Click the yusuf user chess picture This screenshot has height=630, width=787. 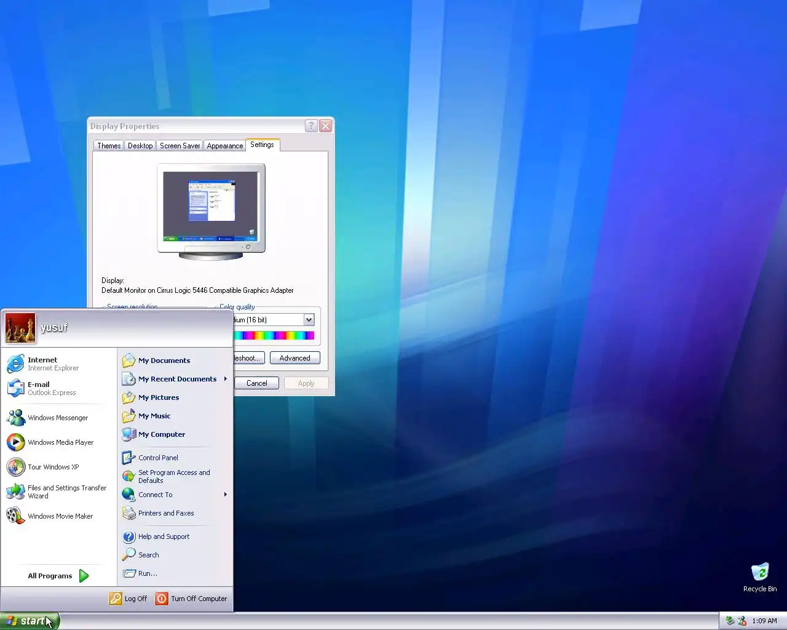point(20,328)
